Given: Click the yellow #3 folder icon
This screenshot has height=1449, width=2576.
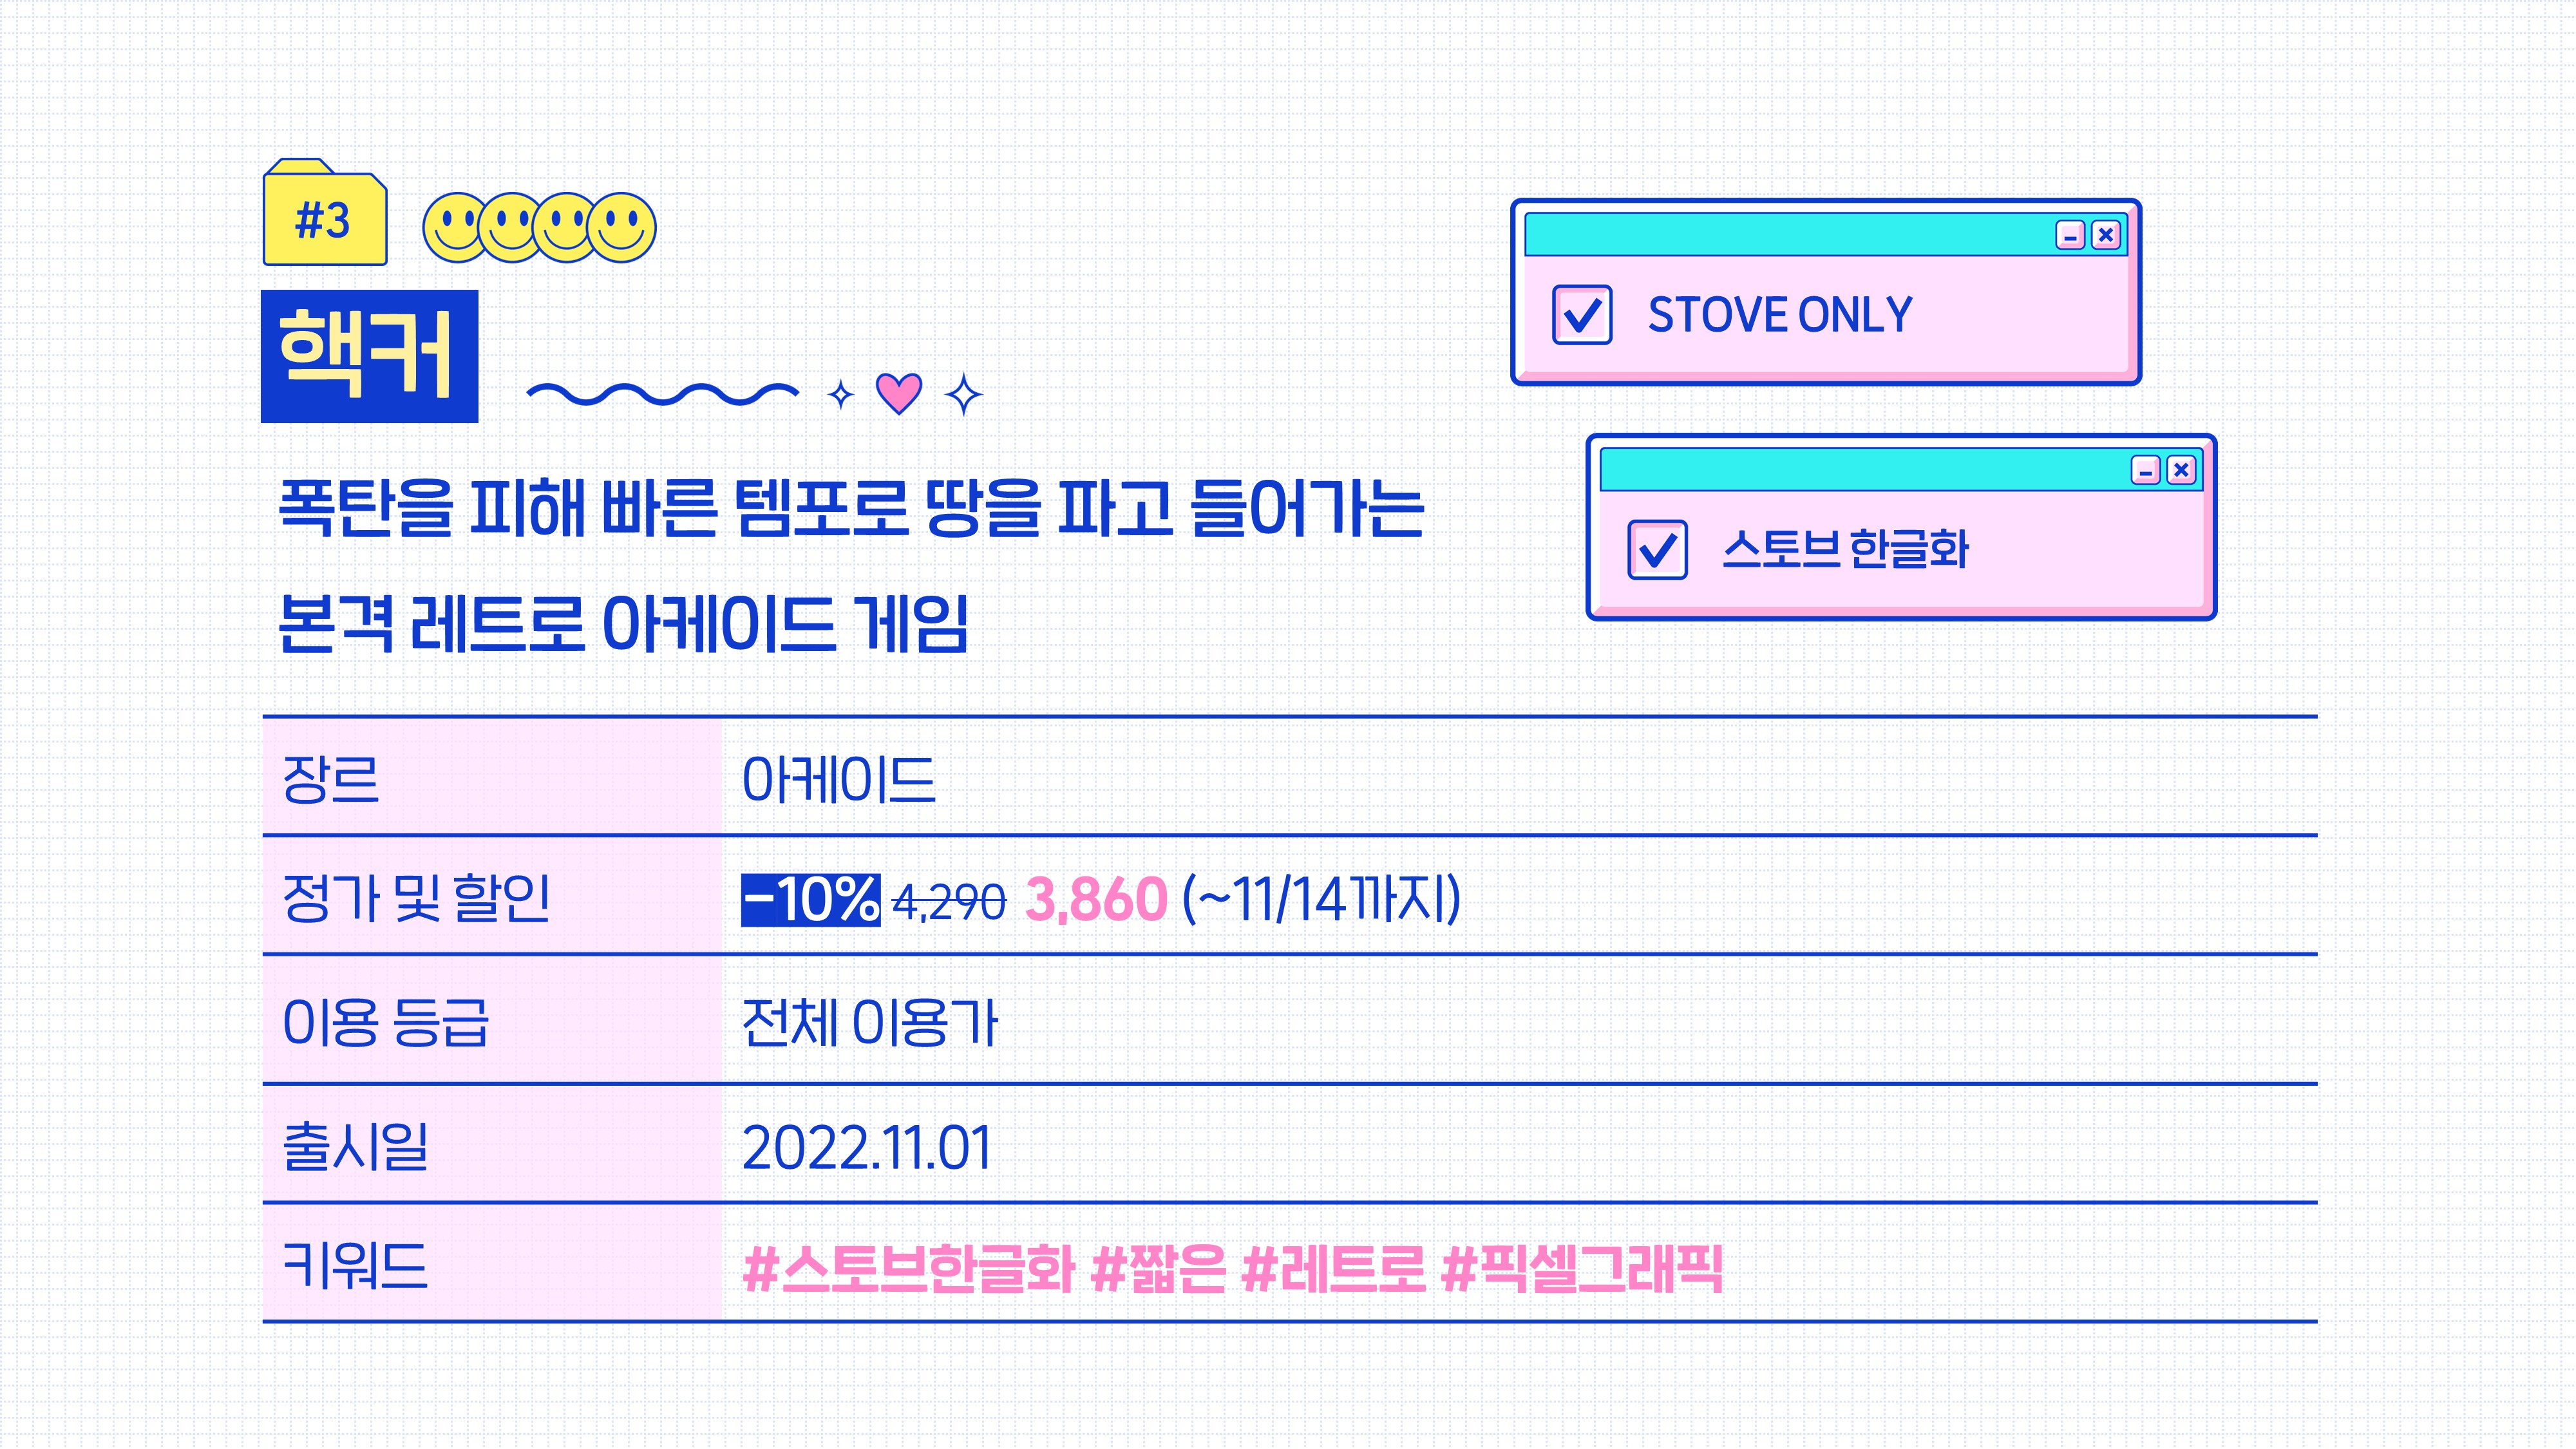Looking at the screenshot, I should tap(325, 212).
